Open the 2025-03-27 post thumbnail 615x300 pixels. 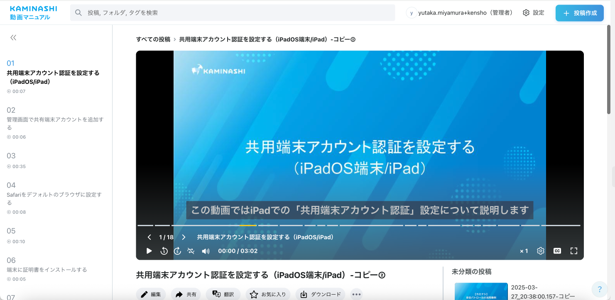coord(481,291)
